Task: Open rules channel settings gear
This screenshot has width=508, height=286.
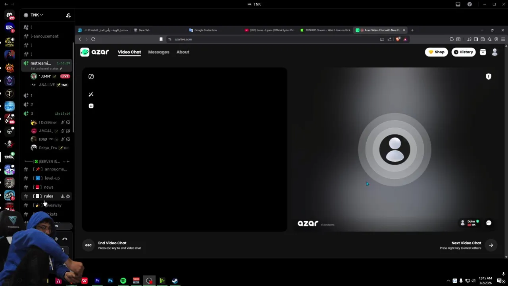Action: click(x=68, y=196)
